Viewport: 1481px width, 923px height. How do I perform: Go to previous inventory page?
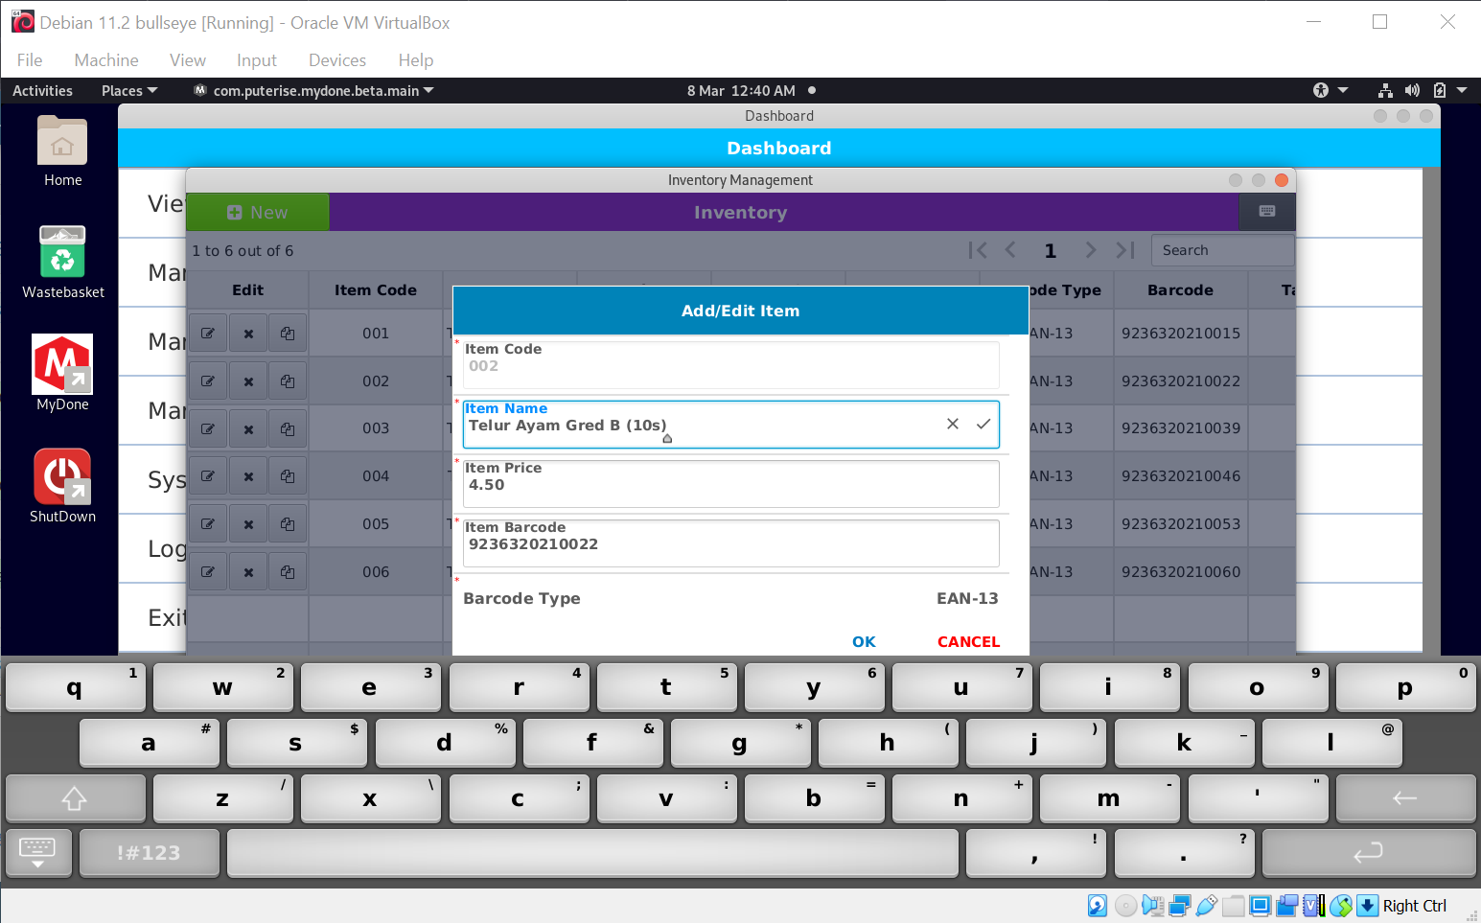tap(1010, 250)
